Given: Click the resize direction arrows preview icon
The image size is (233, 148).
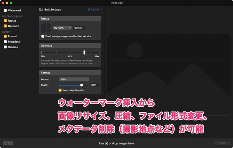Looking at the screenshot, I should 46,28.
